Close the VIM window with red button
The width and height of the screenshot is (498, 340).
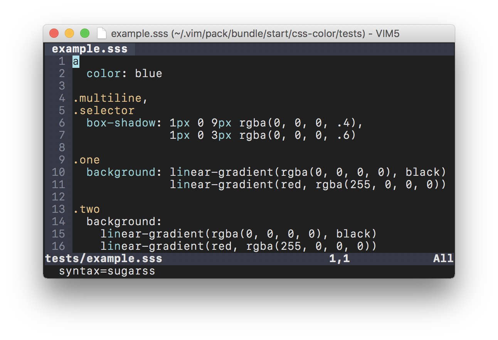[54, 34]
